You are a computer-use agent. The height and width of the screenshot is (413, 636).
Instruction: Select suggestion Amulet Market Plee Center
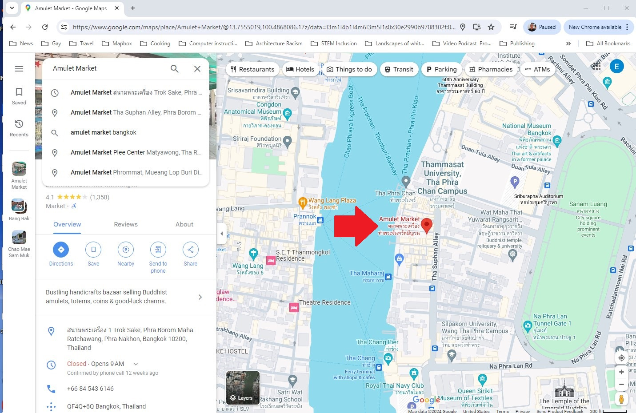pos(126,152)
